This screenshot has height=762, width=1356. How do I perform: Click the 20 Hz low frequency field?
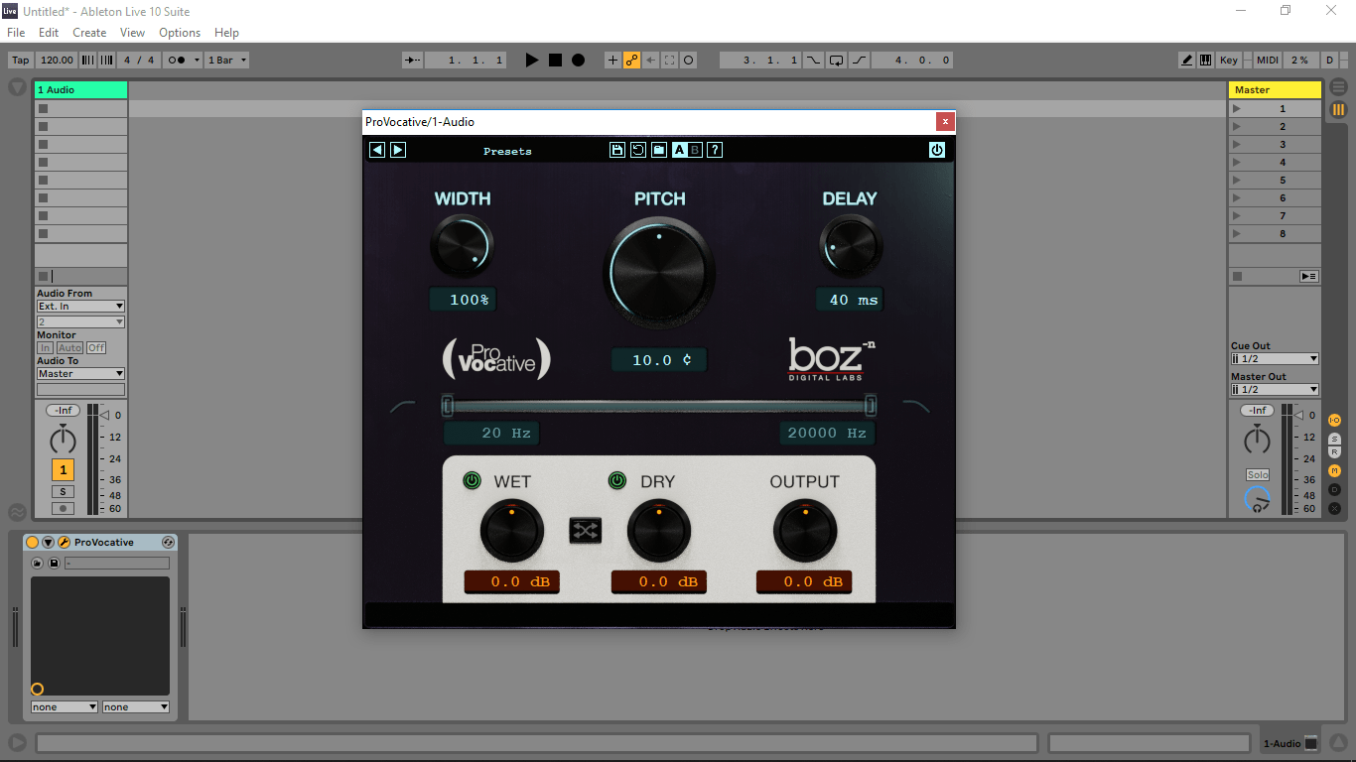point(491,434)
